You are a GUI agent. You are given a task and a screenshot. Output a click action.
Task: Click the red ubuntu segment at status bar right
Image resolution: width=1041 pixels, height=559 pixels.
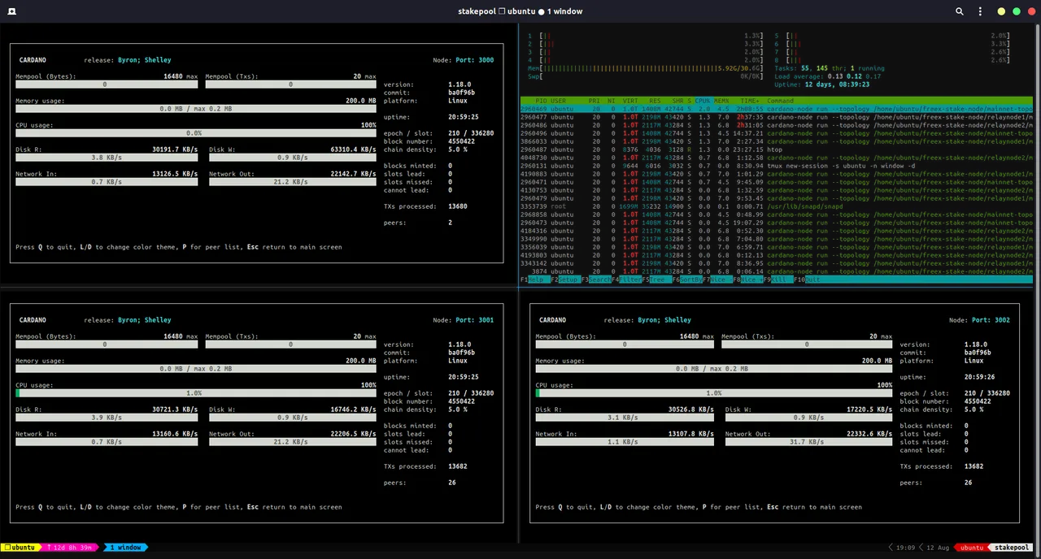971,548
